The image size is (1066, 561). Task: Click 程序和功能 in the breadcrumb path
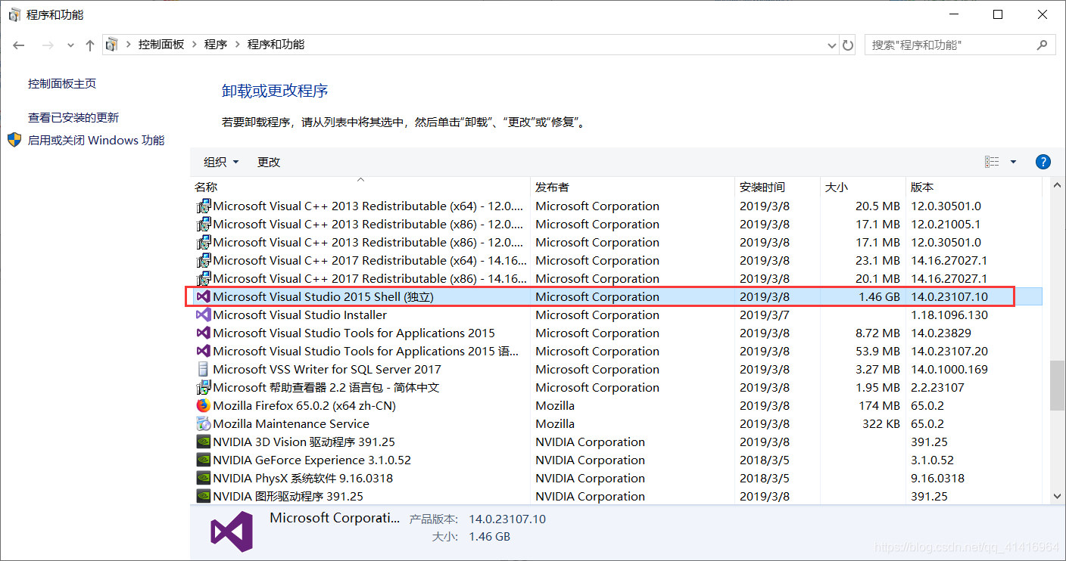[x=276, y=45]
